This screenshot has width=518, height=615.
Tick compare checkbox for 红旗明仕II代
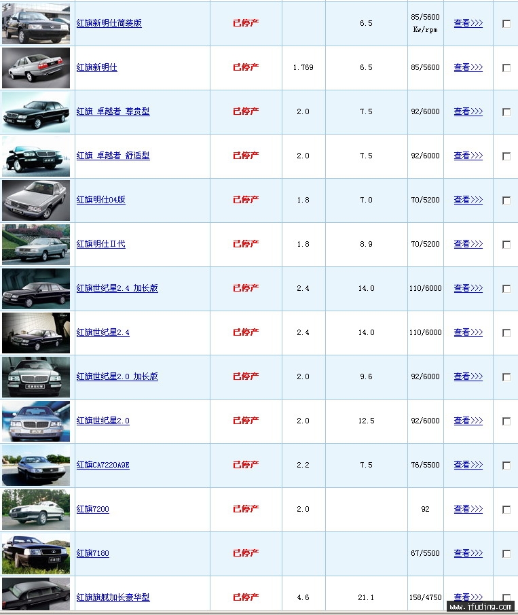click(x=506, y=245)
